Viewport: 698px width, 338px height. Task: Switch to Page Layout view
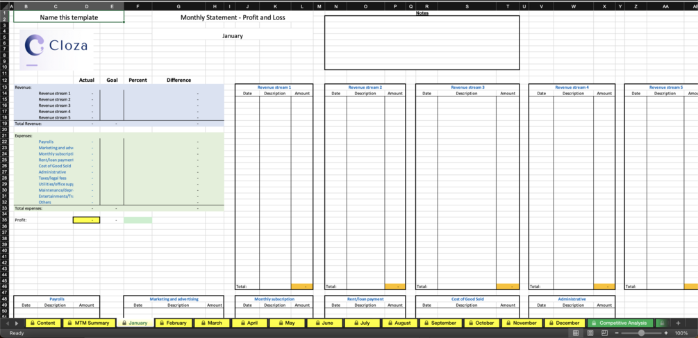(590, 332)
